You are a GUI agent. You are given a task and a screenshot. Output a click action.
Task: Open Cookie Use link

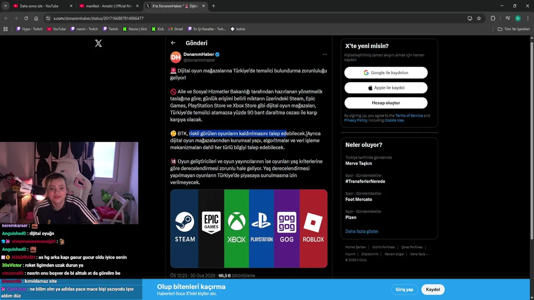394,120
